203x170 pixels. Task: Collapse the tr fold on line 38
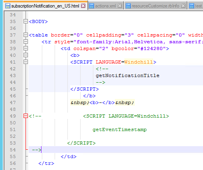(x=26, y=42)
